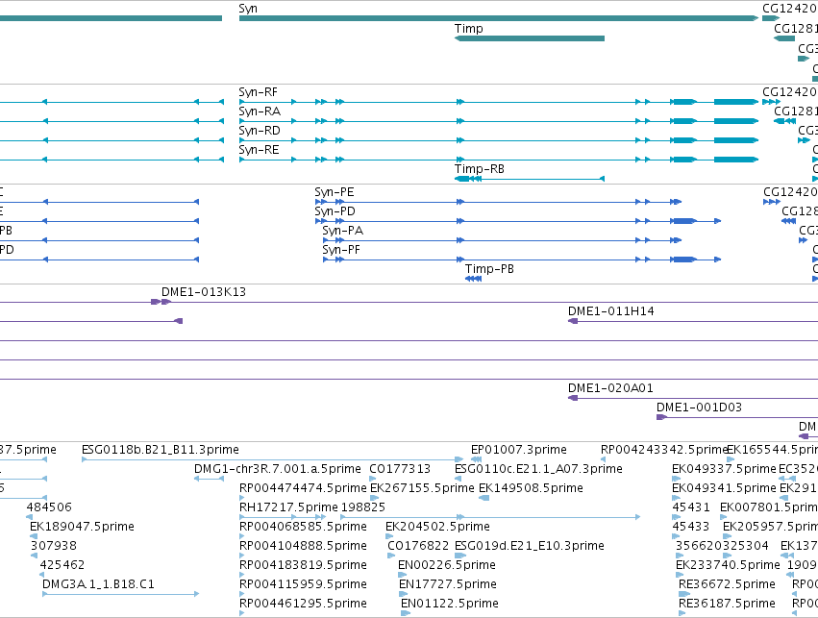Screen dimensions: 818x618
Task: Click EN17727.5prime label
Action: 448,584
